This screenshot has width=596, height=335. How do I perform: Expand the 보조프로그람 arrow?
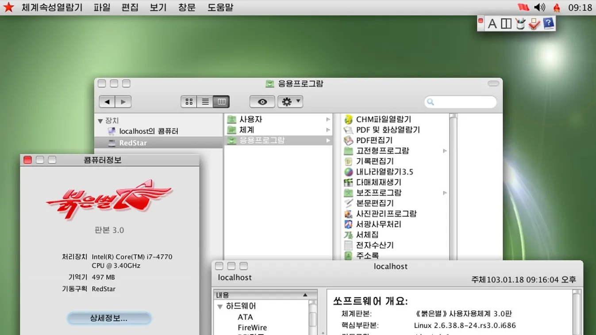pos(445,193)
